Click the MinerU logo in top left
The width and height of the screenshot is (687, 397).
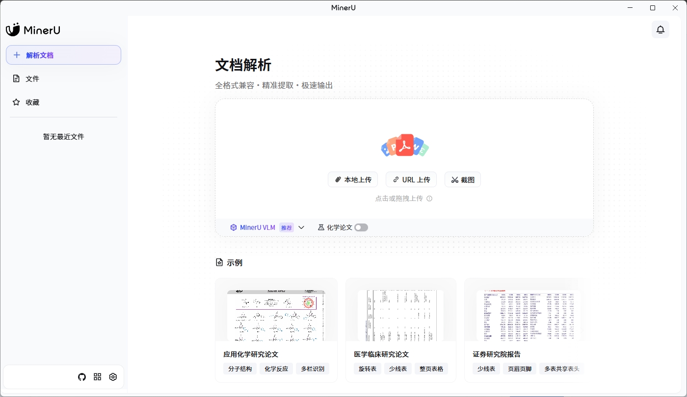tap(32, 29)
